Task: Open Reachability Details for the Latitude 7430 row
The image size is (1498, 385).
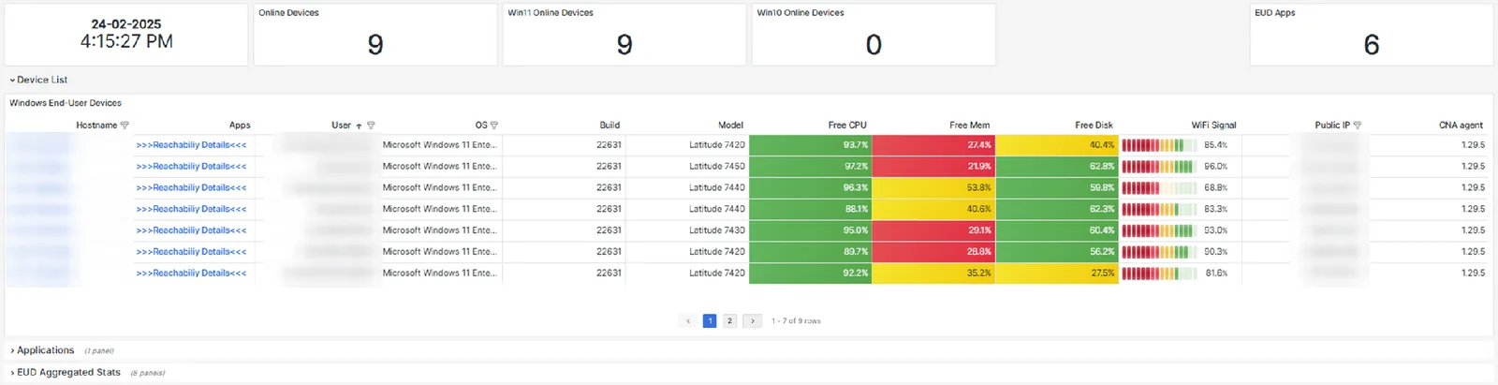Action: pyautogui.click(x=191, y=230)
